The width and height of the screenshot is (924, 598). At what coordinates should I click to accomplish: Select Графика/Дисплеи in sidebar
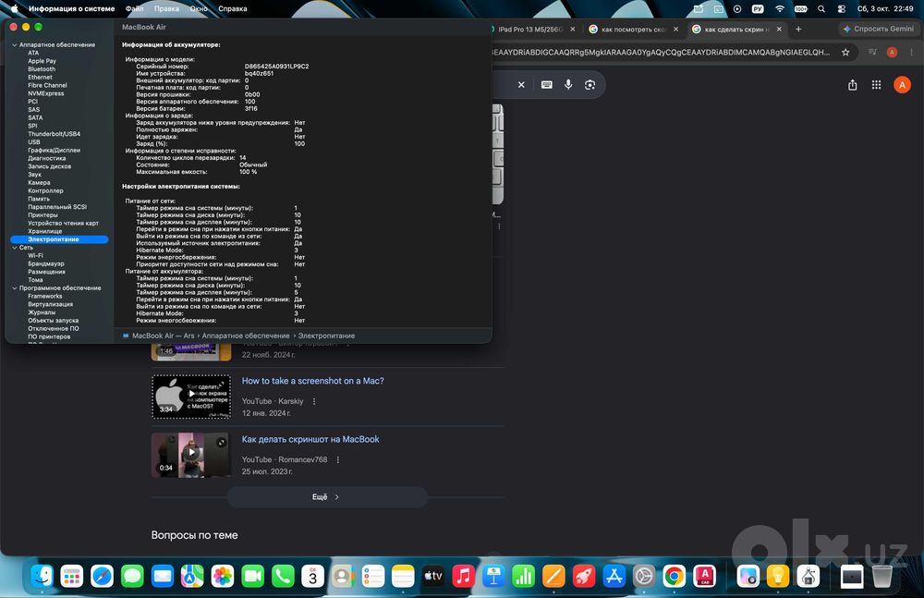(x=55, y=151)
